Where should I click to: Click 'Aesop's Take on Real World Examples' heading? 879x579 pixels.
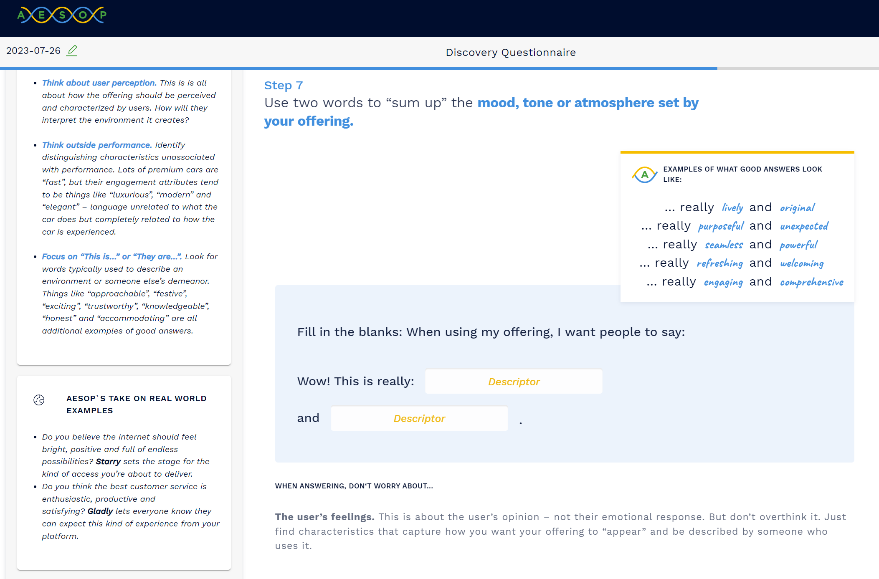(136, 404)
